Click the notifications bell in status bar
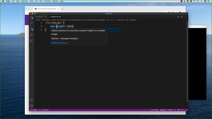The image size is (212, 119). (x=186, y=110)
